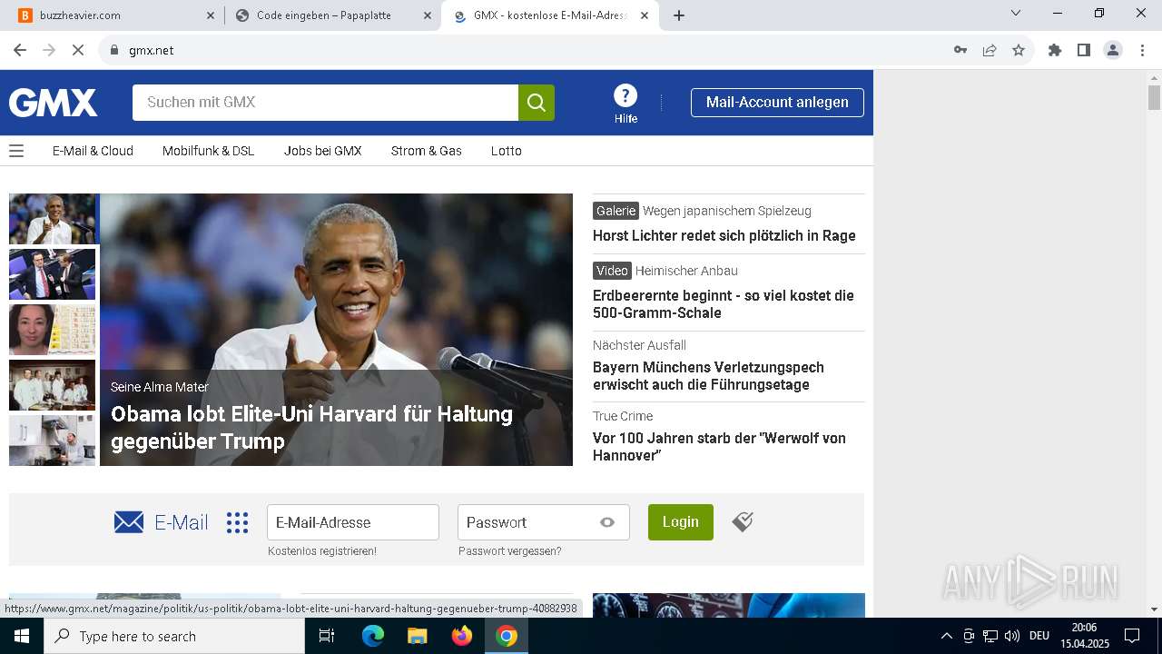The height and width of the screenshot is (654, 1162).
Task: Open the E-Mail & Cloud menu
Action: 93,151
